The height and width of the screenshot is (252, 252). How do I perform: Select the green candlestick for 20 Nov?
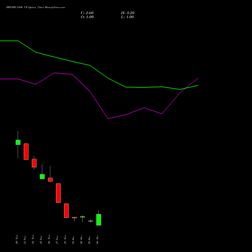pos(18,142)
